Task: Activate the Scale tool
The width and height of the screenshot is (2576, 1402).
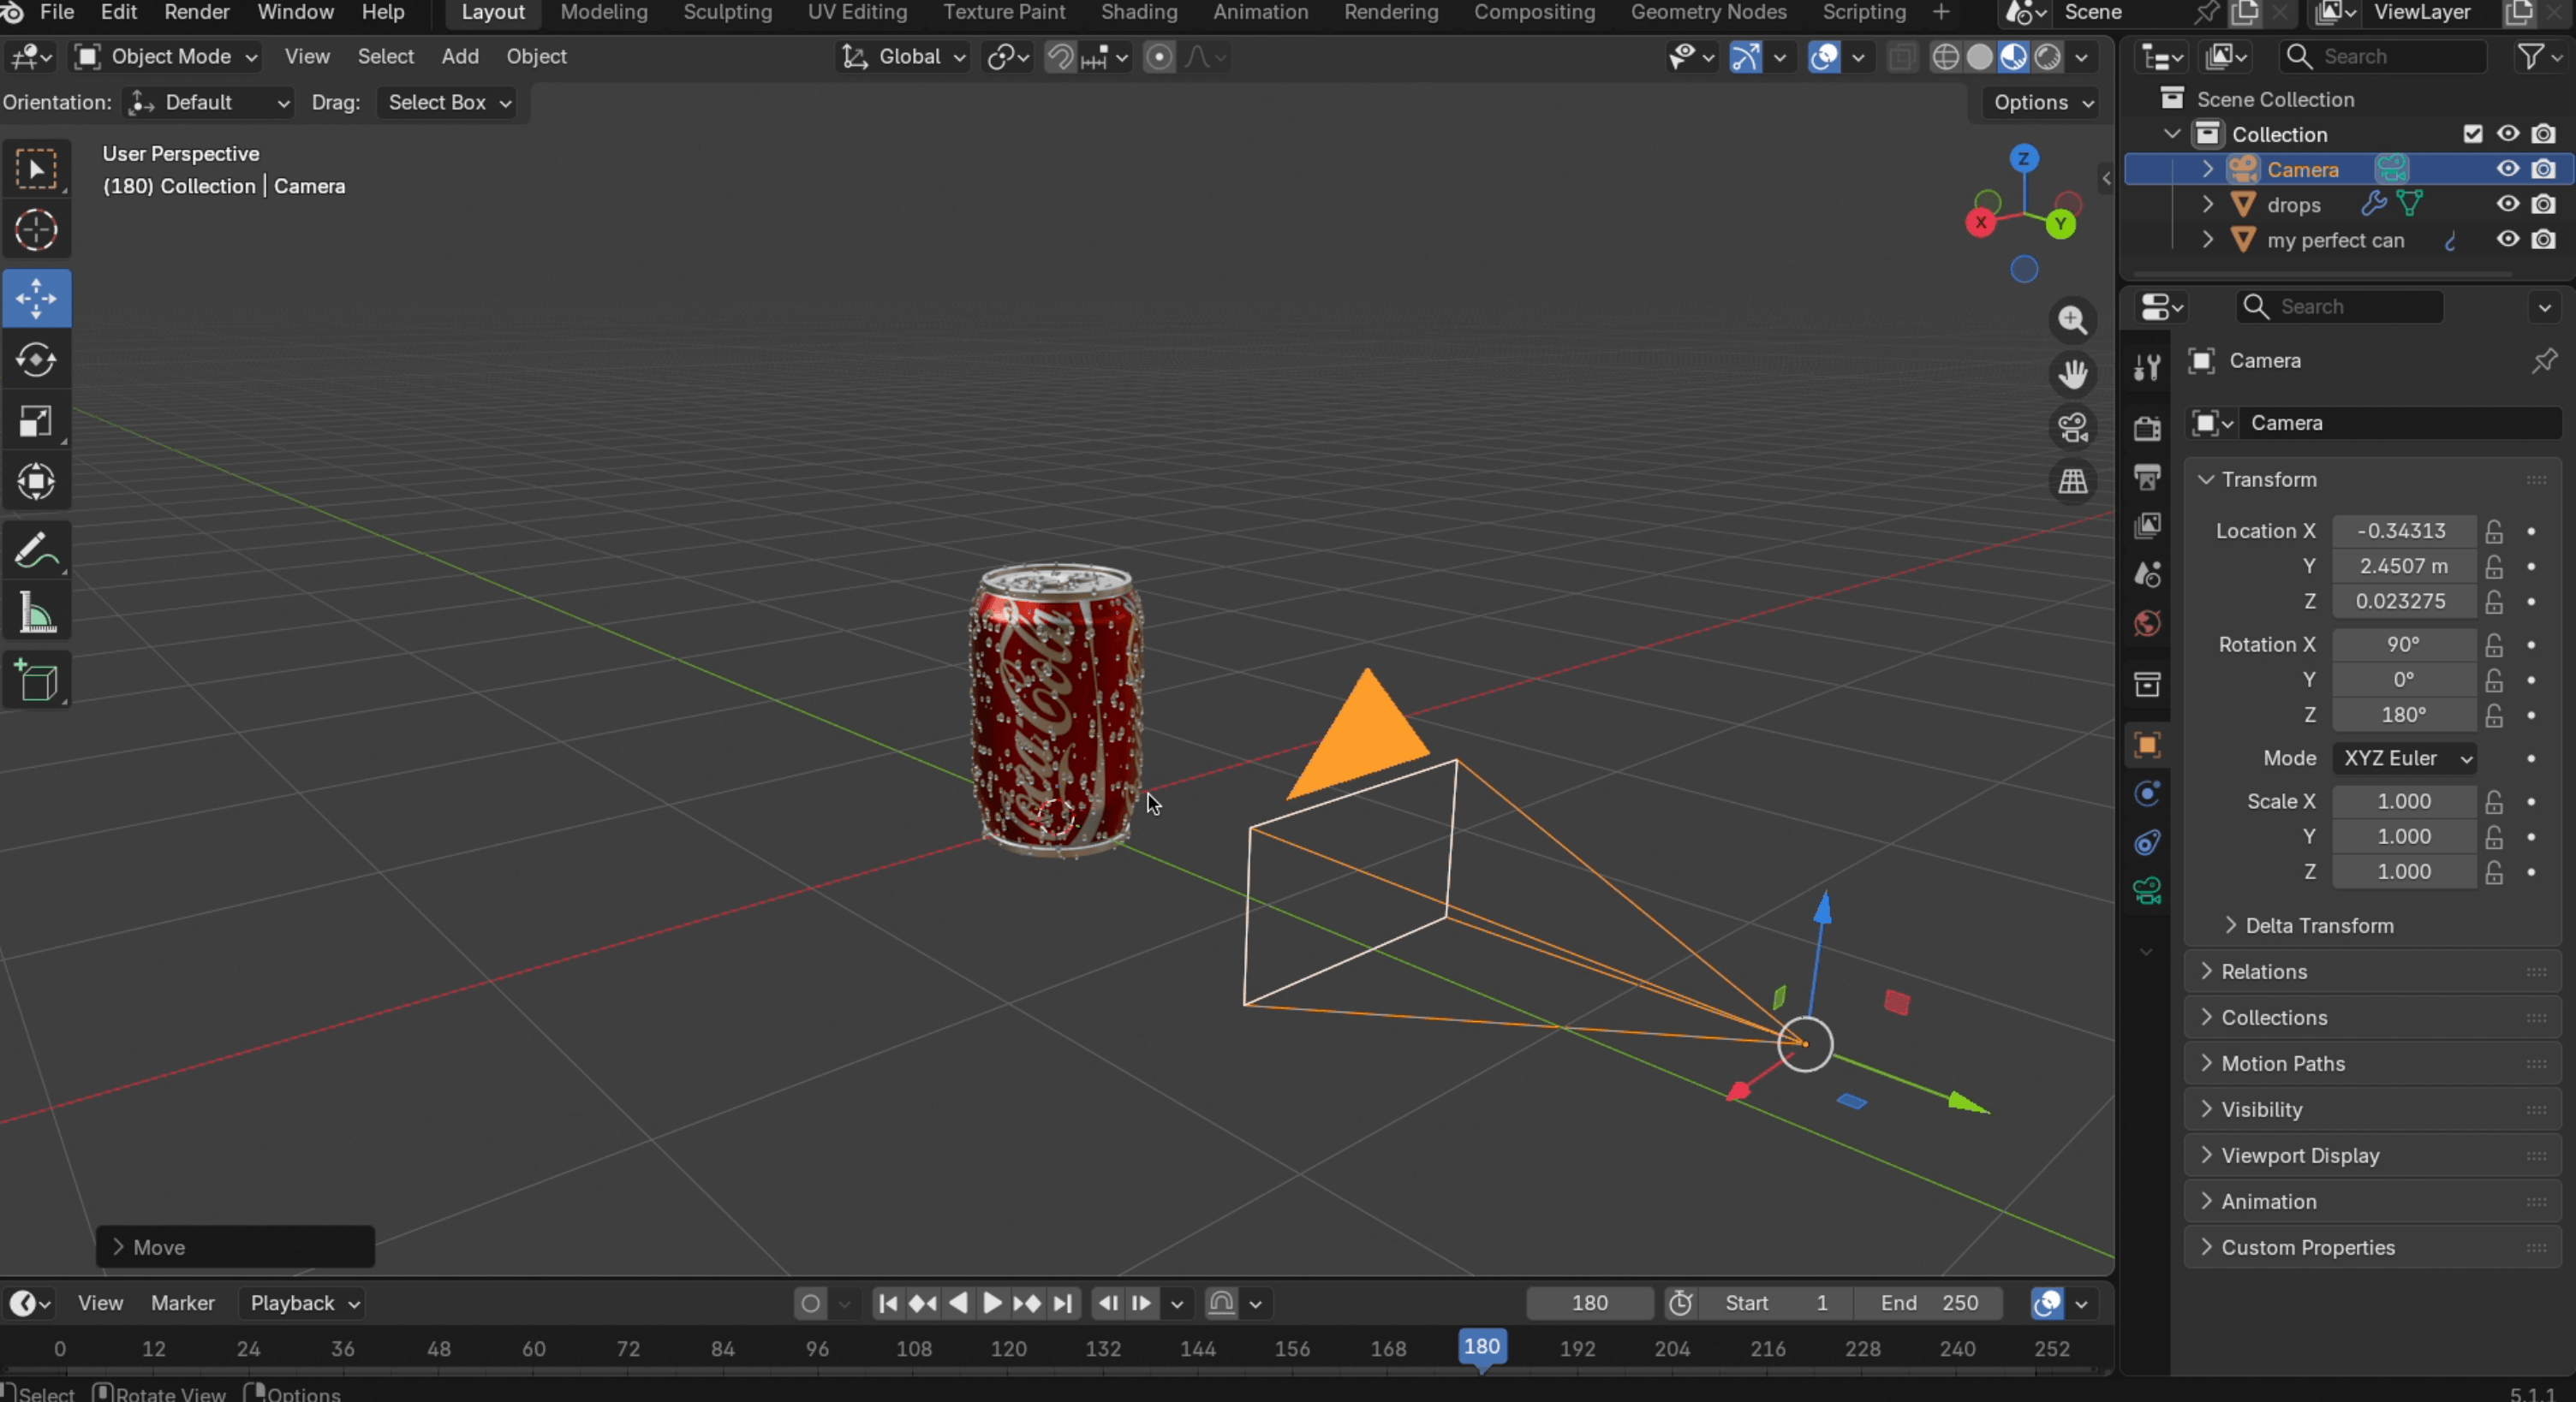Action: pos(36,421)
